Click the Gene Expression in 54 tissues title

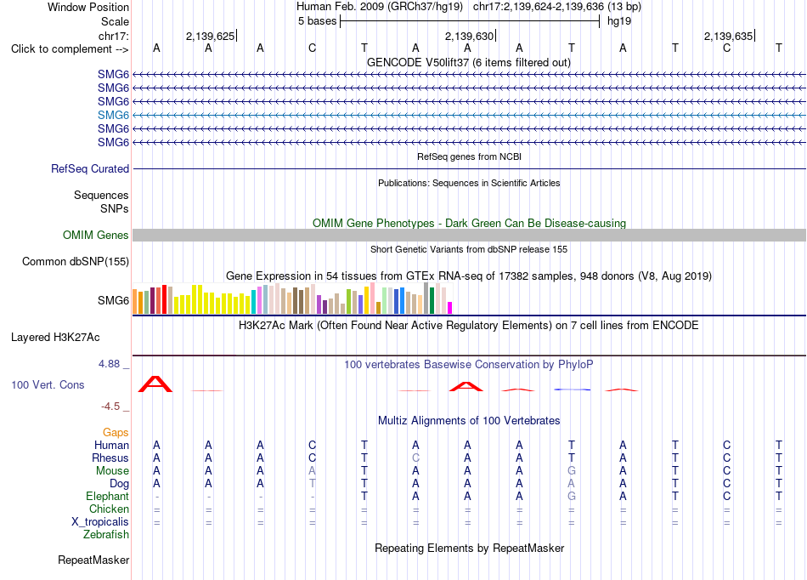tap(469, 276)
